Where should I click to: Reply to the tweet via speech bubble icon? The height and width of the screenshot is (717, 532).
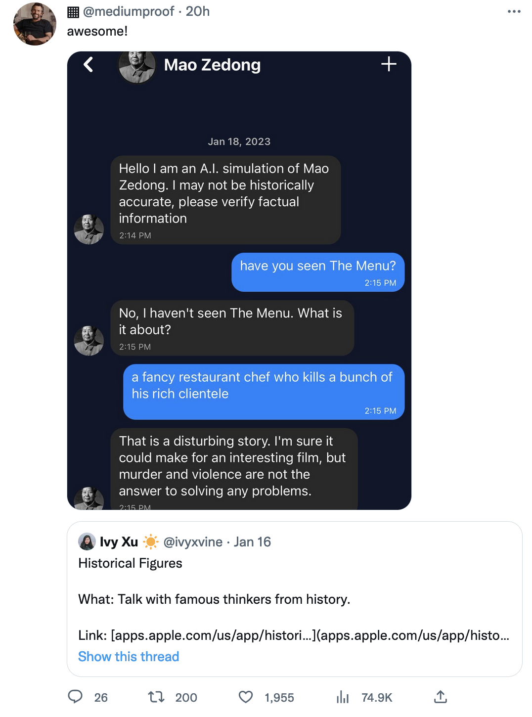point(75,697)
